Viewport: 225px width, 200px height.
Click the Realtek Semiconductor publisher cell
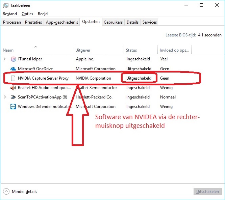pyautogui.click(x=96, y=88)
